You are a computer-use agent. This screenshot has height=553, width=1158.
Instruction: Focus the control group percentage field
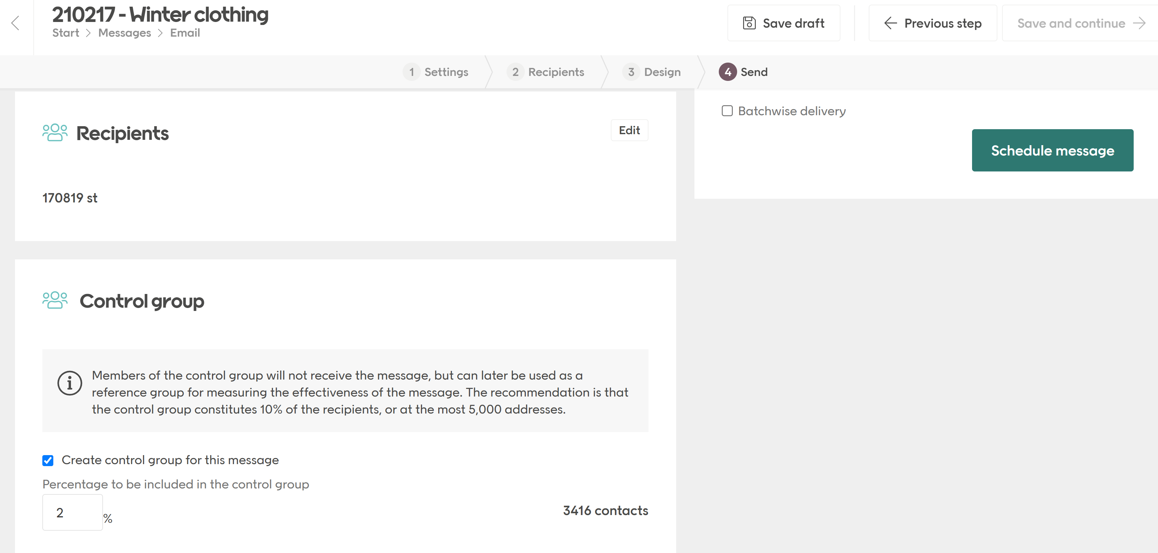tap(72, 513)
